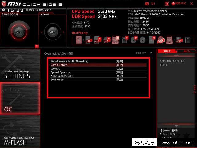Select the ninth boot icon, UEFI hard disk
Image resolution: width=197 pixels, height=148 pixels.
[x=152, y=40]
